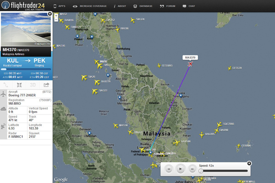This screenshot has height=183, width=275.
Task: Close the playback control panel
Action: 249,163
